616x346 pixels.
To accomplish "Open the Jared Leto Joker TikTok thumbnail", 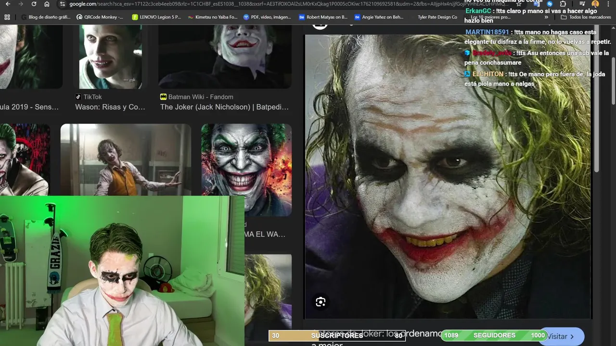I will tap(110, 57).
